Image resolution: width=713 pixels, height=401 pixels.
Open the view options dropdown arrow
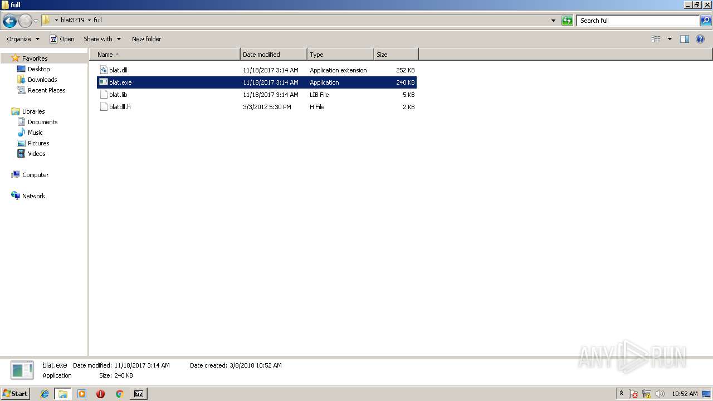(670, 39)
